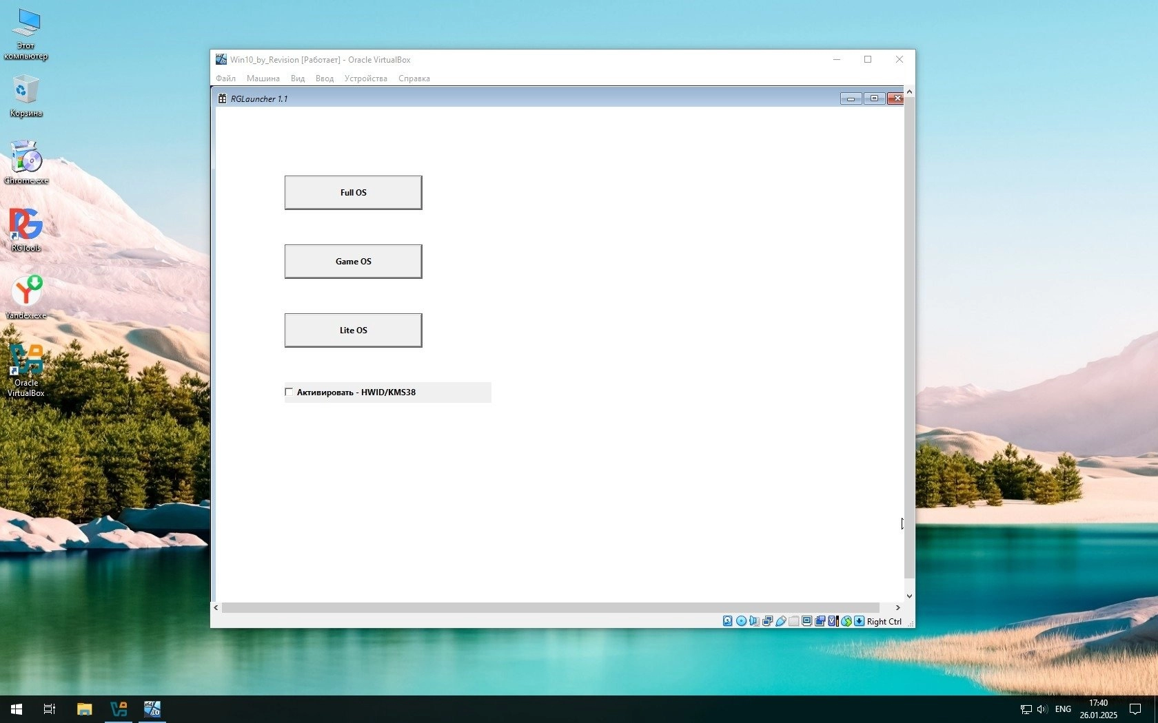
Task: Close the RGLauncher 1.1 window
Action: (x=896, y=98)
